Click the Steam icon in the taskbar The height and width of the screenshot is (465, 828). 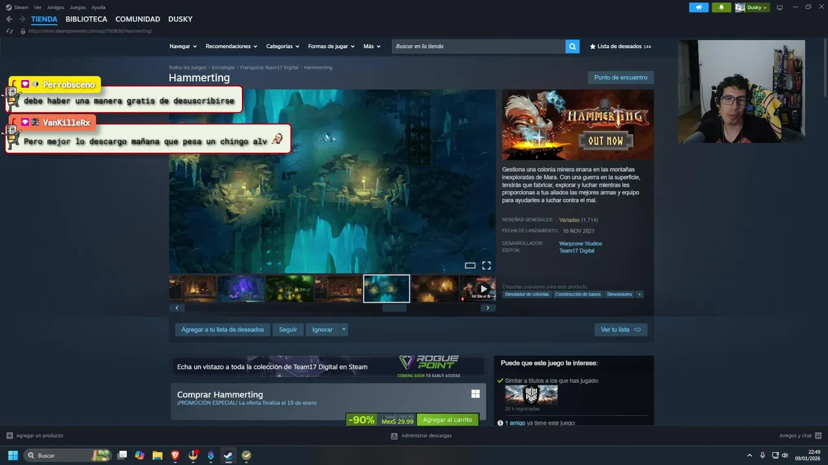click(228, 455)
